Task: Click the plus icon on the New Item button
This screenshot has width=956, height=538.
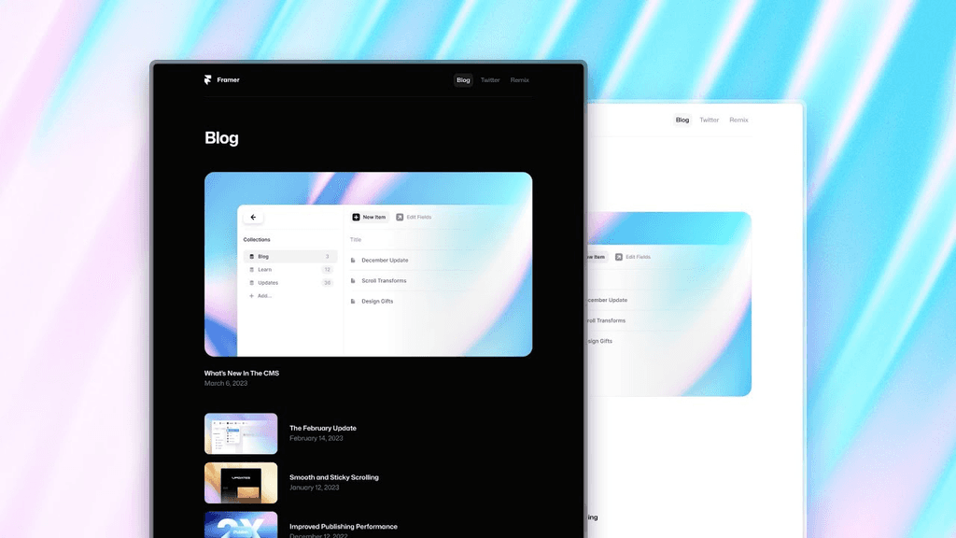Action: 357,217
